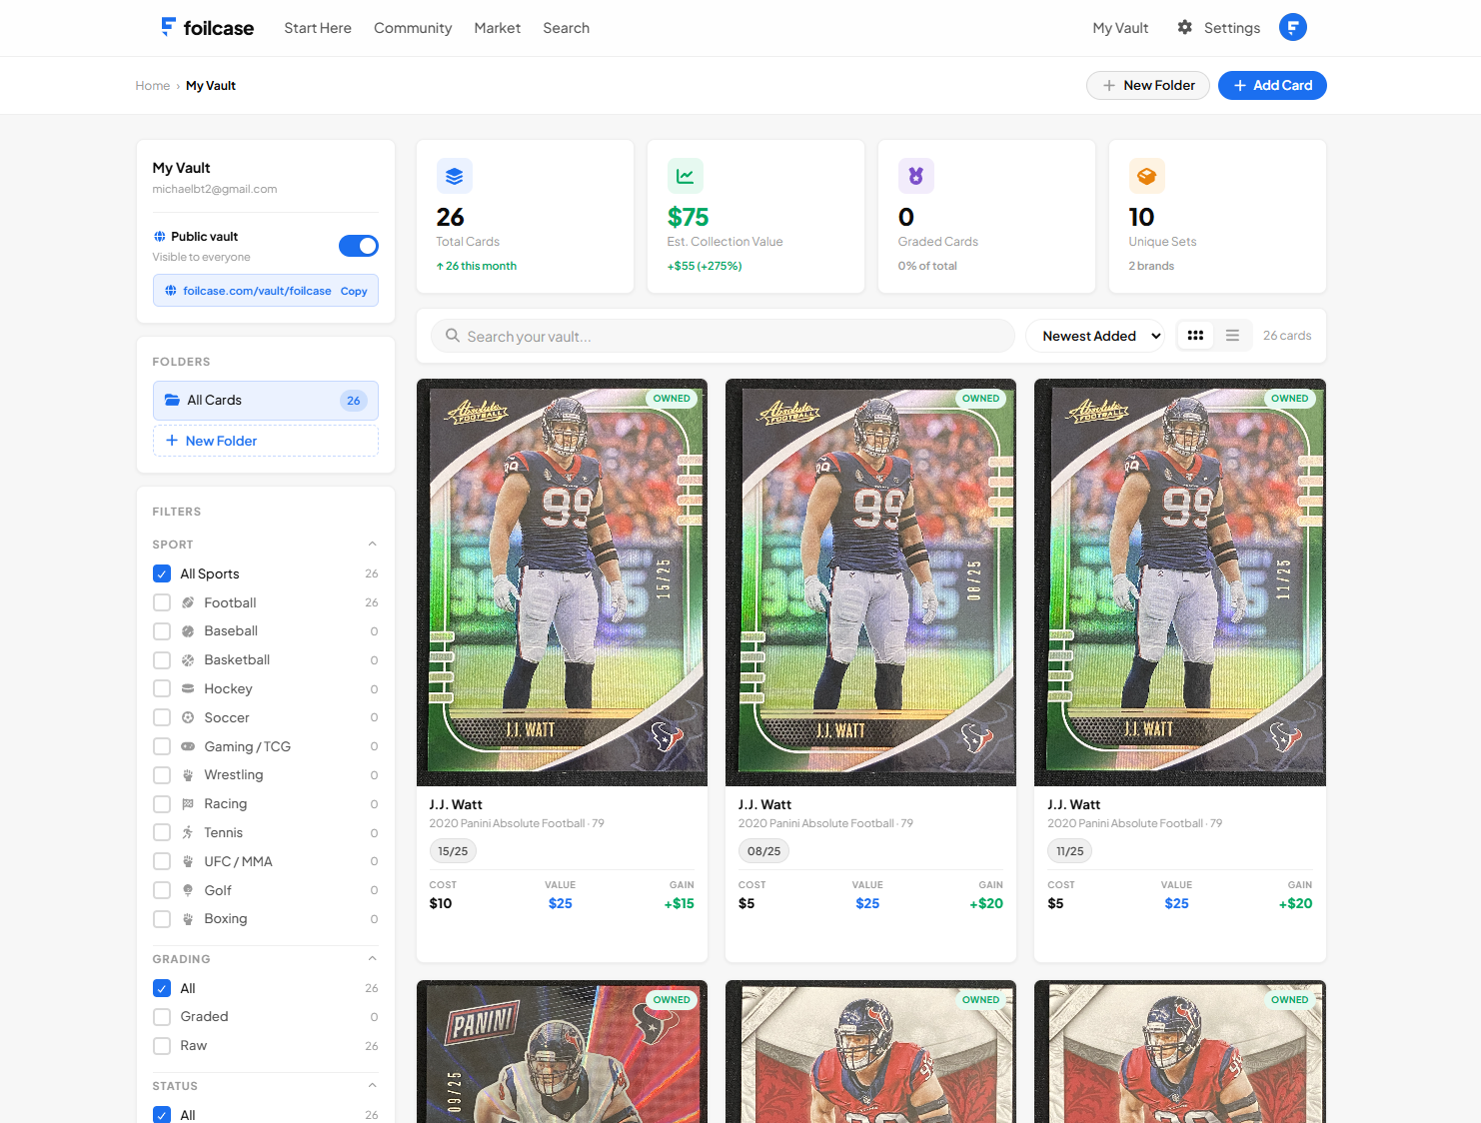This screenshot has width=1481, height=1123.
Task: Open the Market menu
Action: click(498, 28)
